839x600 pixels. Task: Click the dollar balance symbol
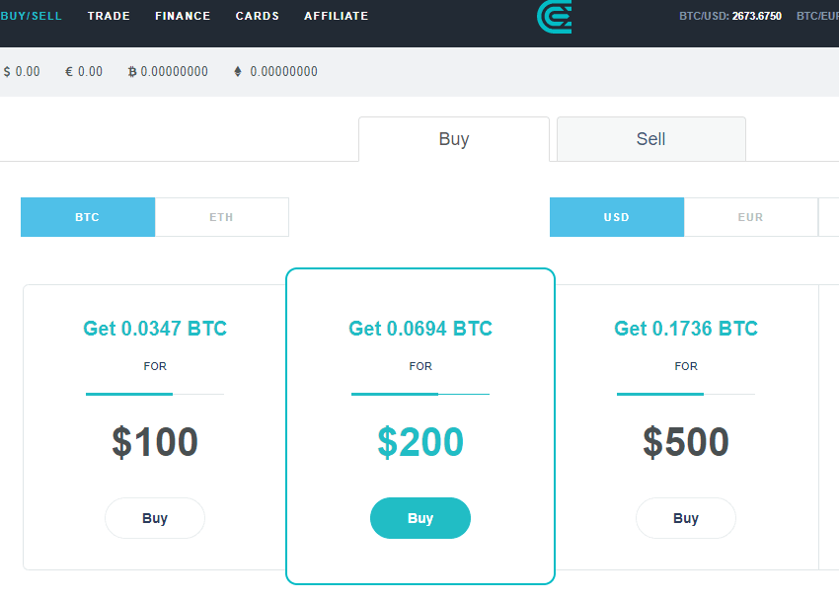click(x=7, y=71)
